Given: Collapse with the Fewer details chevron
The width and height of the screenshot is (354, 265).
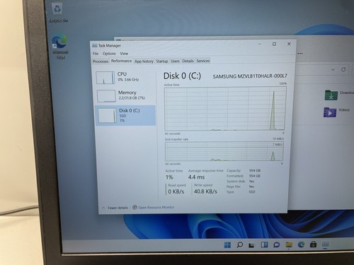Looking at the screenshot, I should tap(103, 208).
